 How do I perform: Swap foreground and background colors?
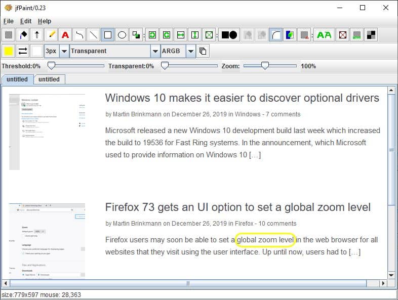coord(23,51)
